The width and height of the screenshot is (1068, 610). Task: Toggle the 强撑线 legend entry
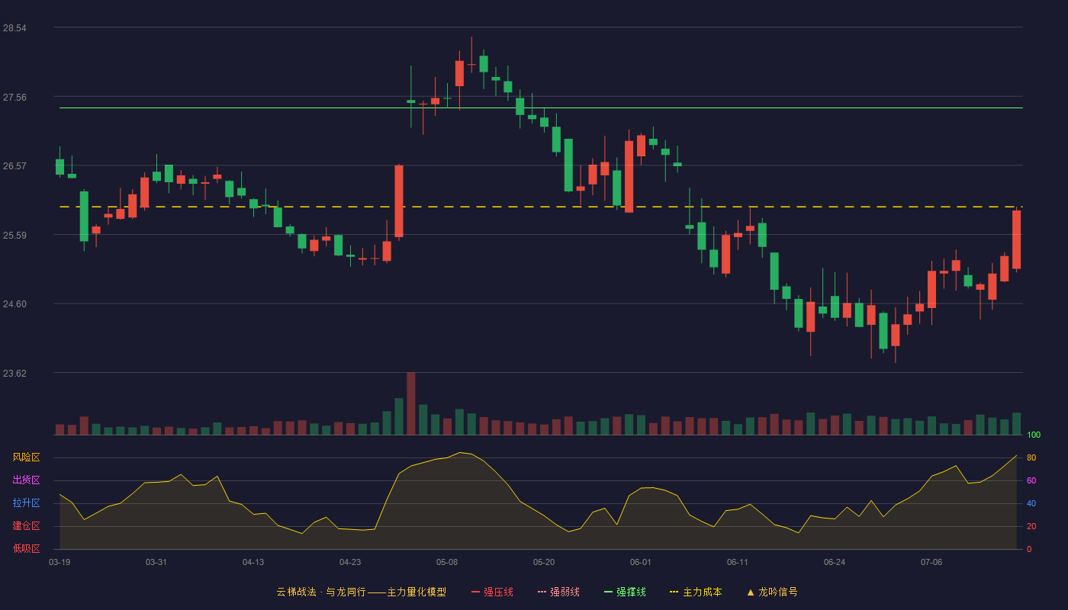pyautogui.click(x=625, y=592)
